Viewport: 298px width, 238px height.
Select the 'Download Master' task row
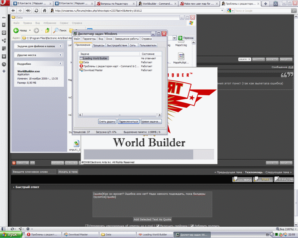(120, 70)
